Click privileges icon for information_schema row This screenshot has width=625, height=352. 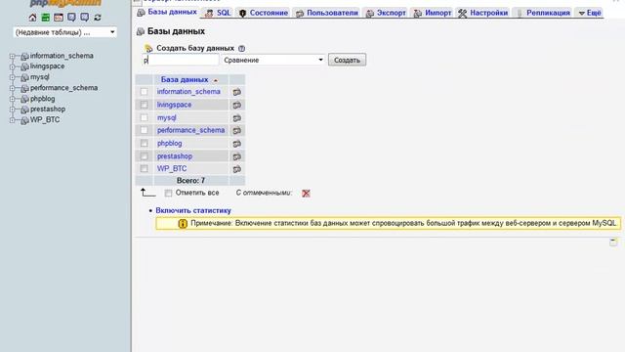pyautogui.click(x=236, y=92)
